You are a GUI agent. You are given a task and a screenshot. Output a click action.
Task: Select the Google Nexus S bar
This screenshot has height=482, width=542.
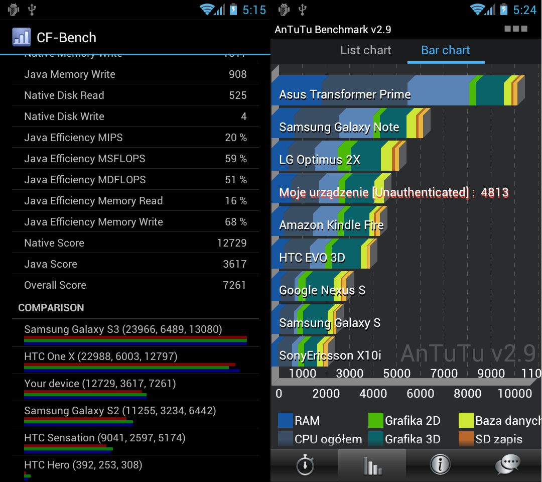(313, 286)
